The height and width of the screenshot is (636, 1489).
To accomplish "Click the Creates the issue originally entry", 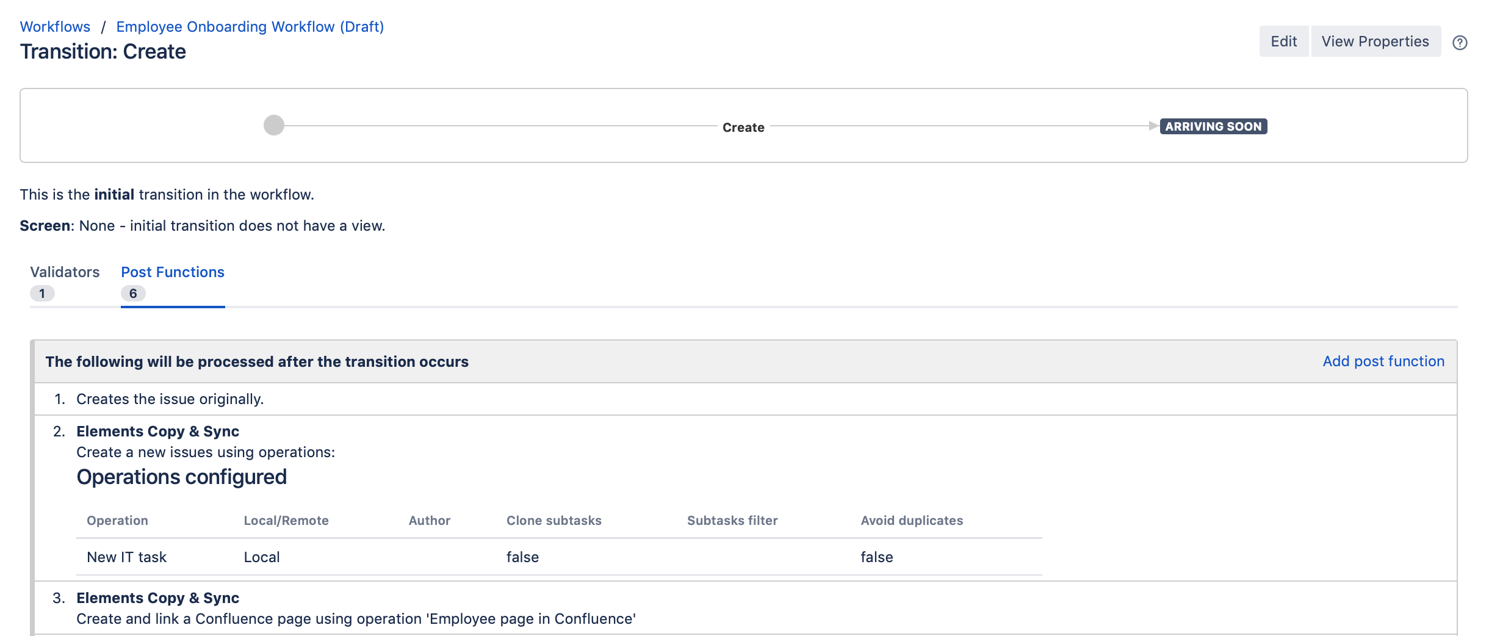I will coord(169,399).
